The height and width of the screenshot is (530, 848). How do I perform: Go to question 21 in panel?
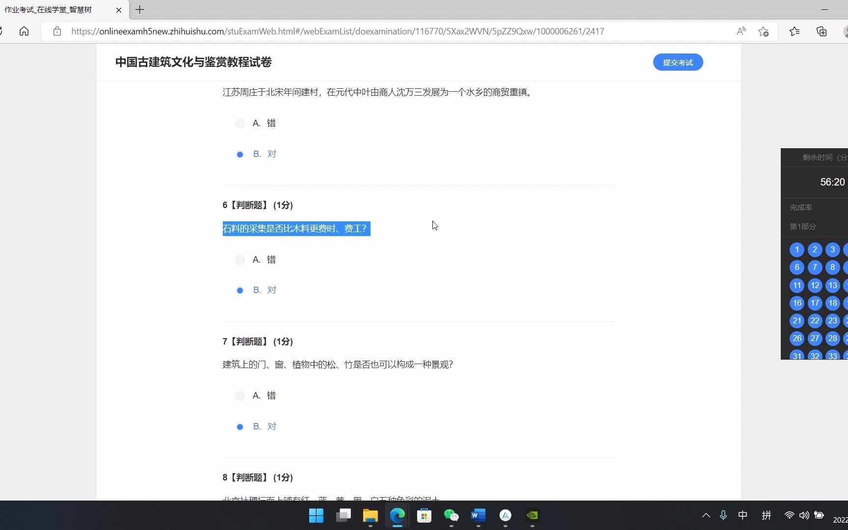pyautogui.click(x=797, y=321)
